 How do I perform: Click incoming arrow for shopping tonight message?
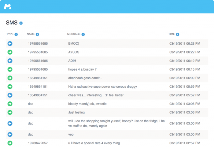tap(10, 123)
